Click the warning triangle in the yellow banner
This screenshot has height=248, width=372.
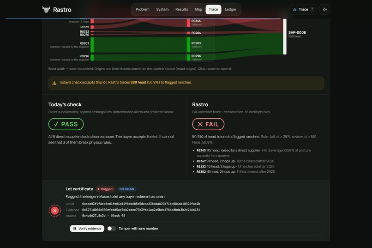pyautogui.click(x=54, y=83)
